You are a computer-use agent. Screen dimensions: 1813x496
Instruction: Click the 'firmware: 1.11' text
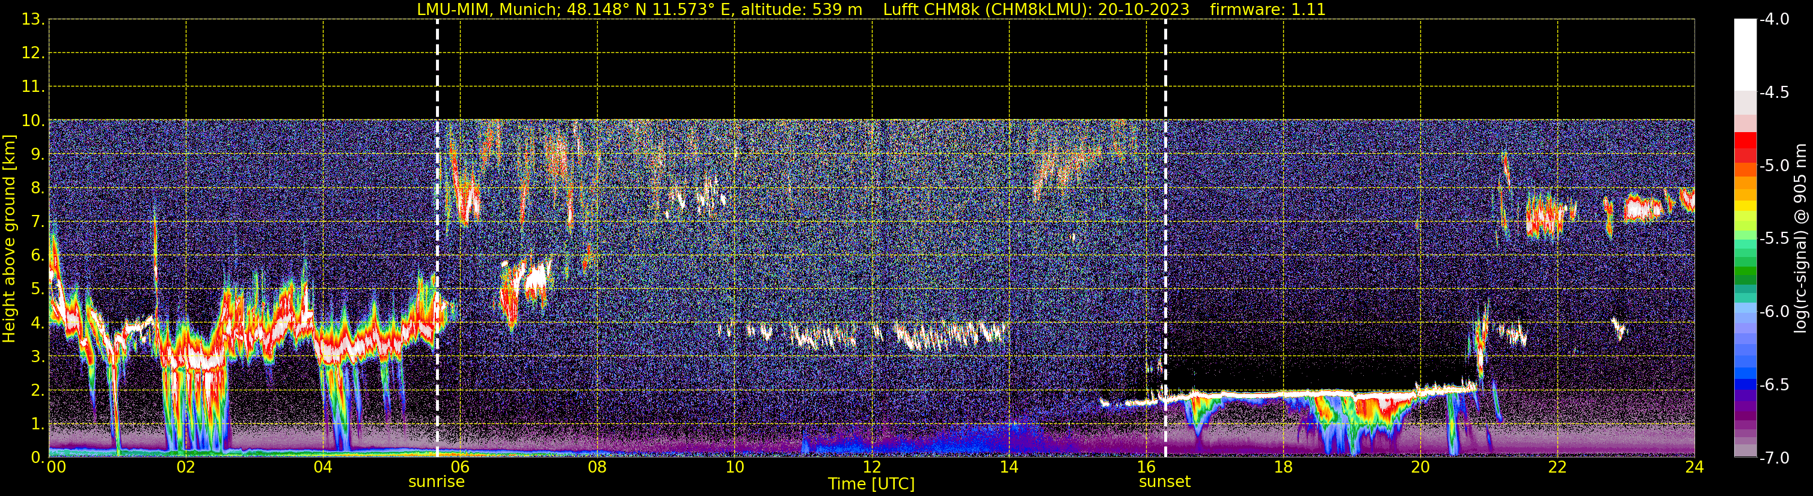1268,10
